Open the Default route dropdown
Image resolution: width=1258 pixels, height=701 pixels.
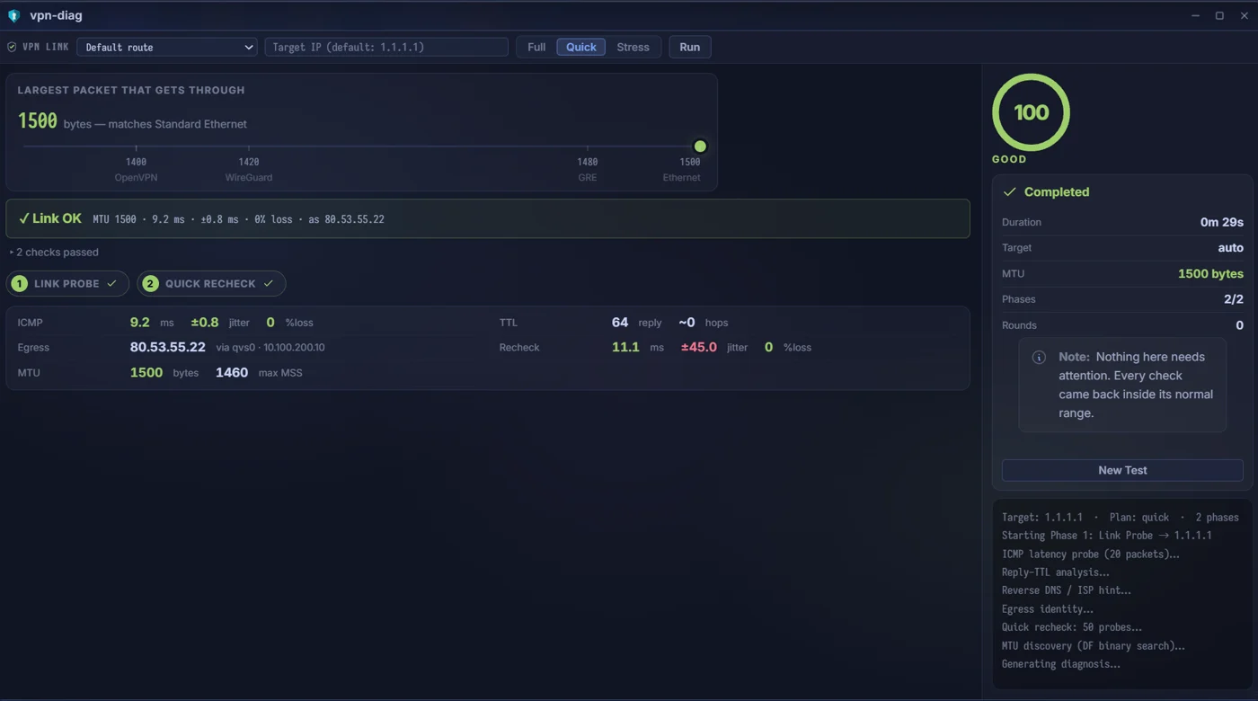coord(167,47)
